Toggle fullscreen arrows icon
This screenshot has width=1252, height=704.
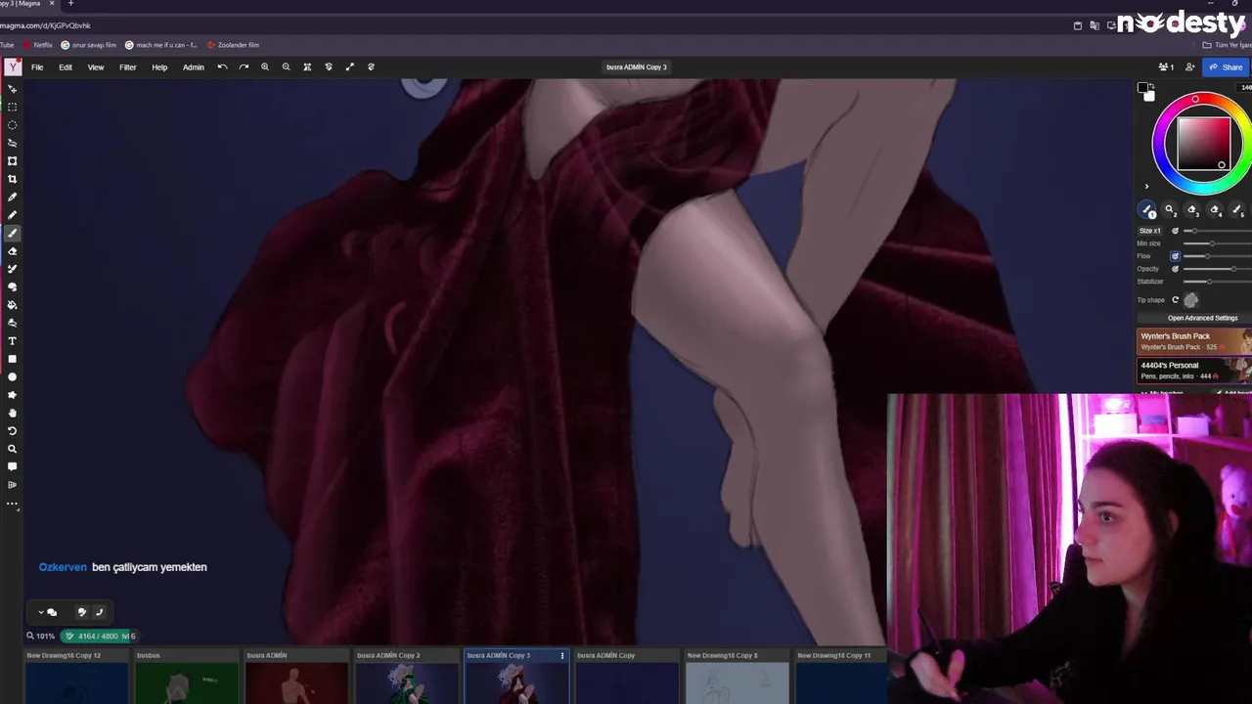click(x=349, y=66)
